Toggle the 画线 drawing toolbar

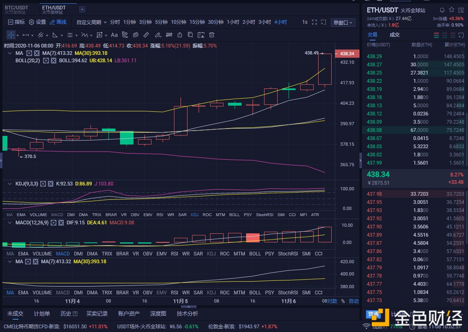pos(58,22)
